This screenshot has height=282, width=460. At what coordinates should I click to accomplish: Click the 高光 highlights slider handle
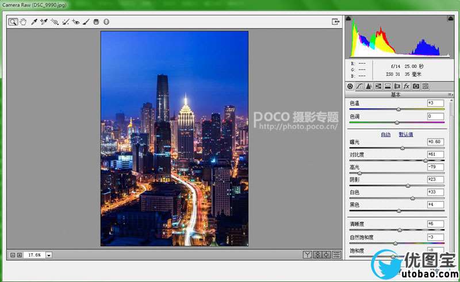(x=360, y=173)
